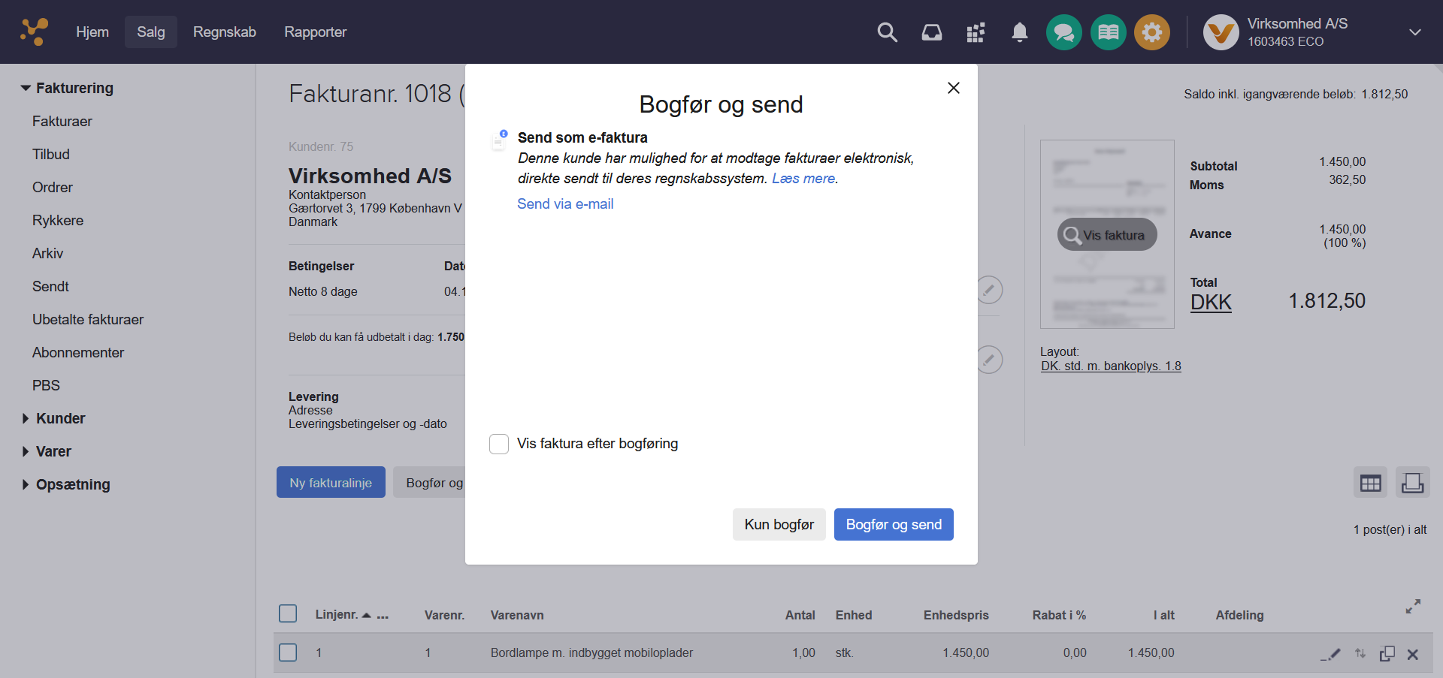Screen dimensions: 1443x678
Task: Enable 'Vis faktura efter bogføring'
Action: click(x=498, y=444)
